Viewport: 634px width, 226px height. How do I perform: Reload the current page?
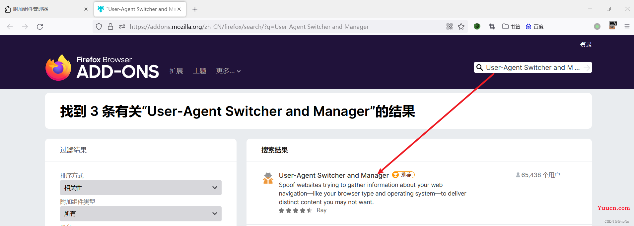tap(40, 27)
